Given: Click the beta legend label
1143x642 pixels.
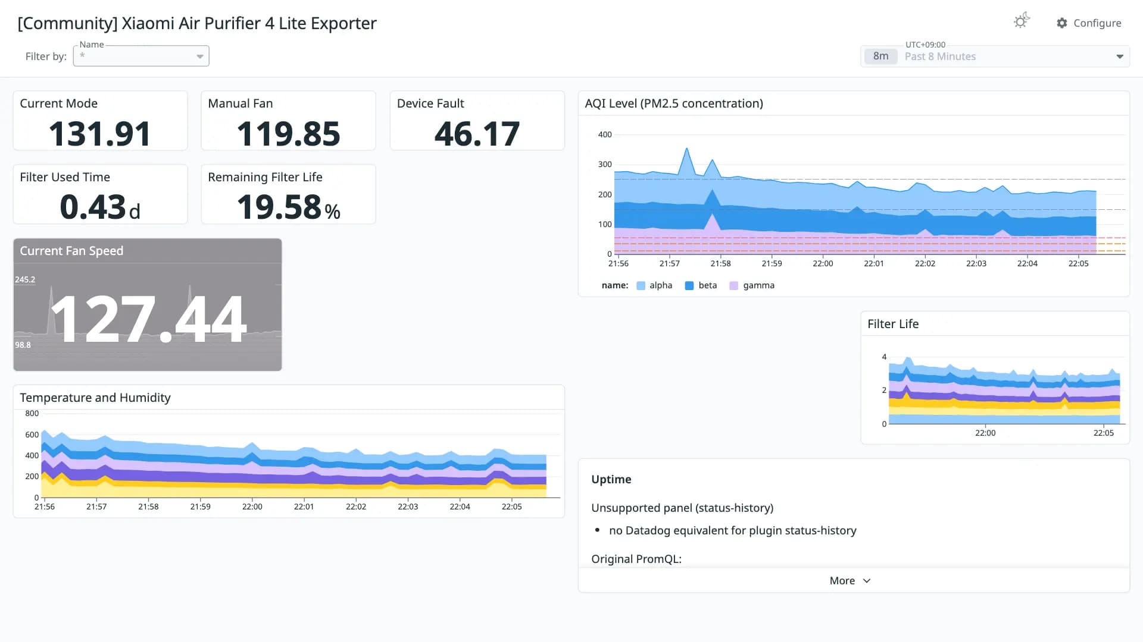Looking at the screenshot, I should click(708, 285).
